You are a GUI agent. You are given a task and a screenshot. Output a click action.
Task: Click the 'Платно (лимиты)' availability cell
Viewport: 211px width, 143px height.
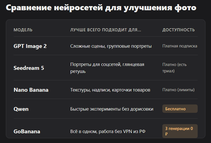tap(178, 90)
